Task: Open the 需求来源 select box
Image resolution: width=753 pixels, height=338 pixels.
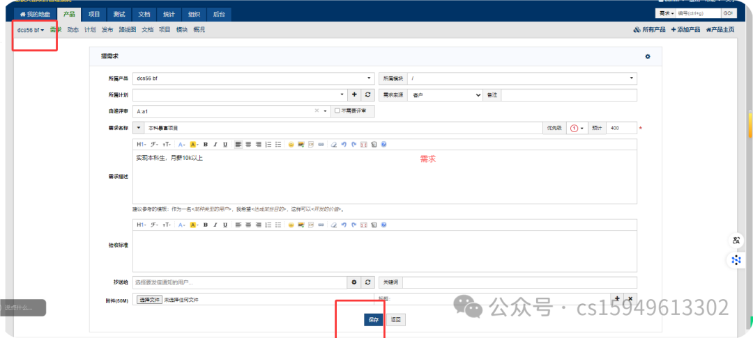Action: [x=445, y=95]
